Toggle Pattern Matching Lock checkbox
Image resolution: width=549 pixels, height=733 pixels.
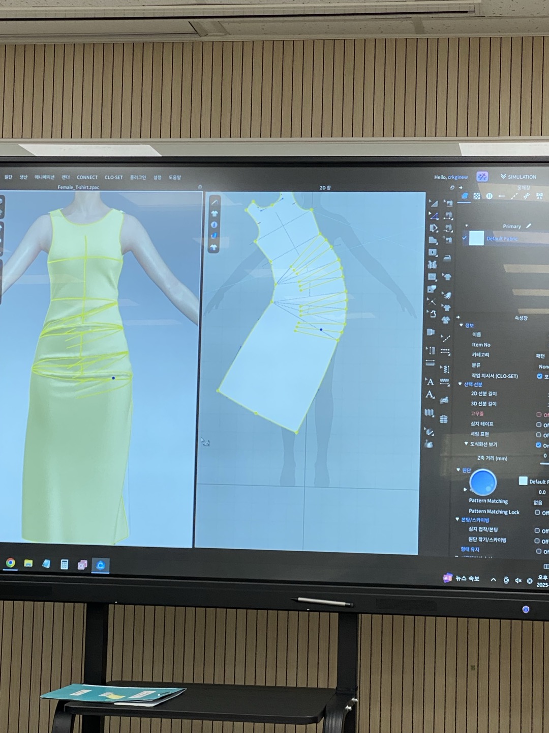(x=537, y=512)
